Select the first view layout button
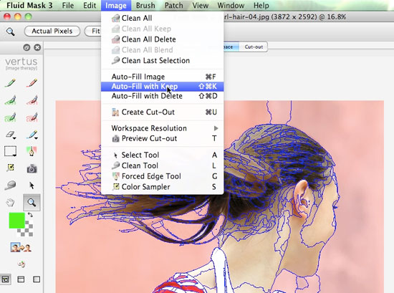The width and height of the screenshot is (394, 293). [5, 279]
